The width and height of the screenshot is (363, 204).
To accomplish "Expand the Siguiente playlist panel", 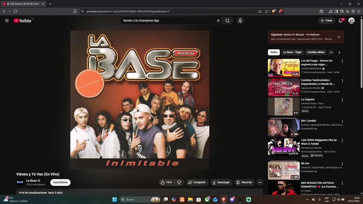I will tap(339, 37).
